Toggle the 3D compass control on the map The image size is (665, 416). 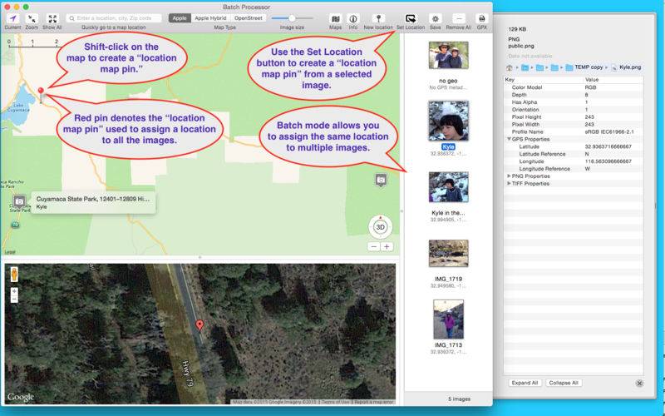click(381, 227)
